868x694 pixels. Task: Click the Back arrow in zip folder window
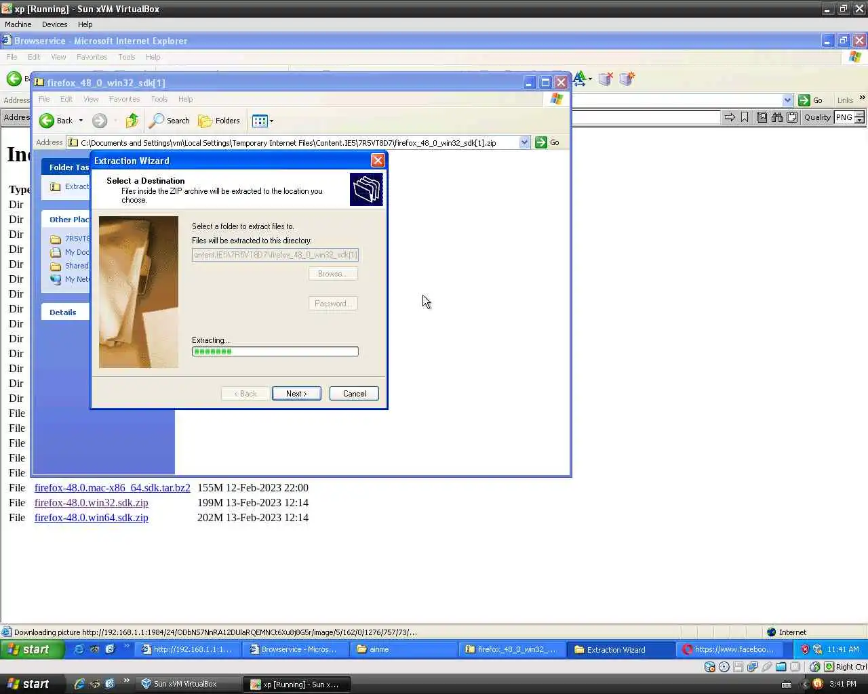(47, 121)
